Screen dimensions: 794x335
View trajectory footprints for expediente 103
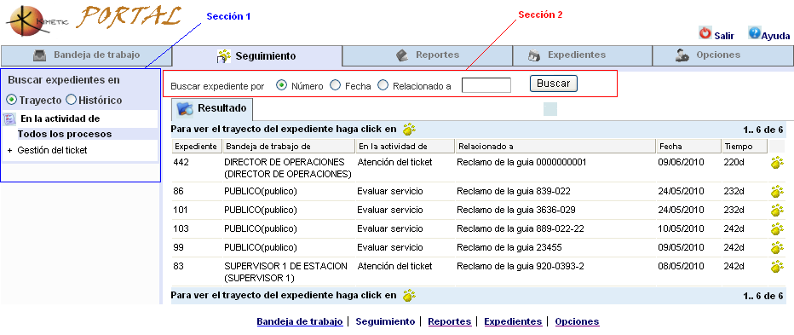pyautogui.click(x=777, y=228)
